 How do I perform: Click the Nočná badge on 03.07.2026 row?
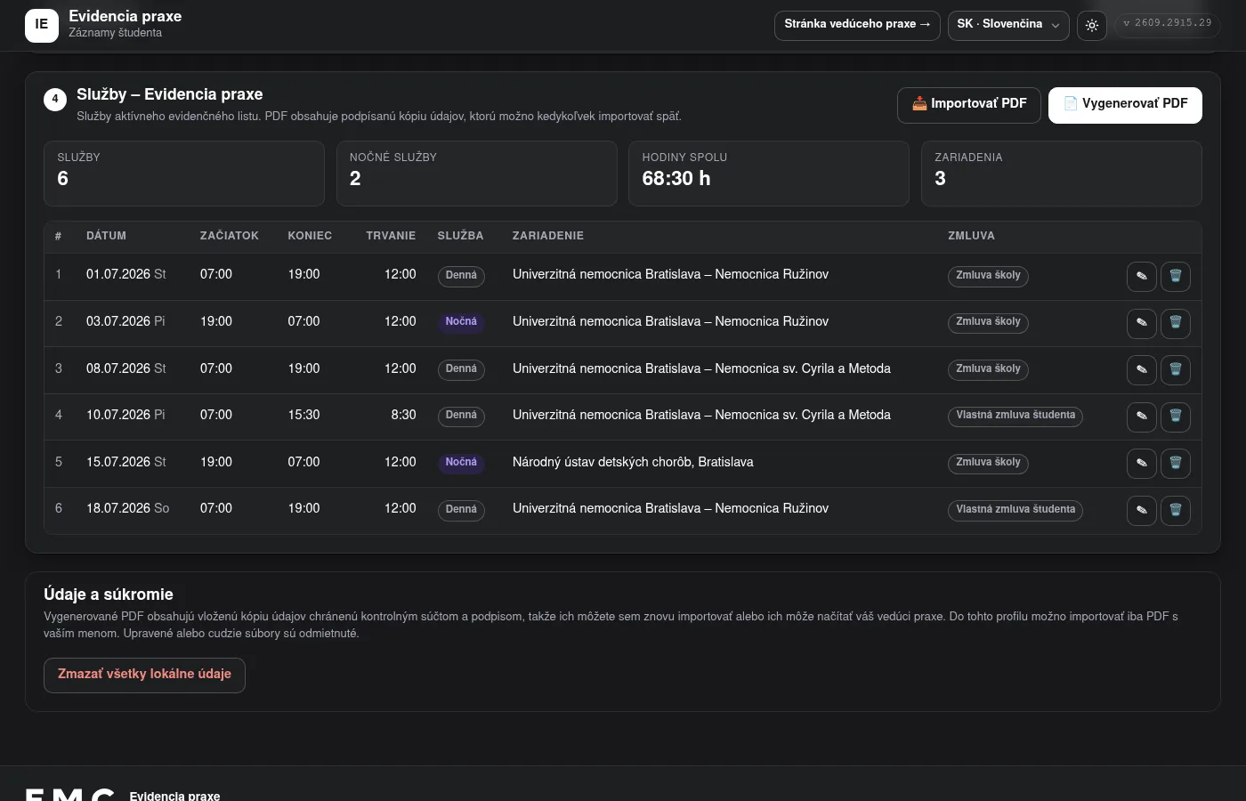(461, 322)
